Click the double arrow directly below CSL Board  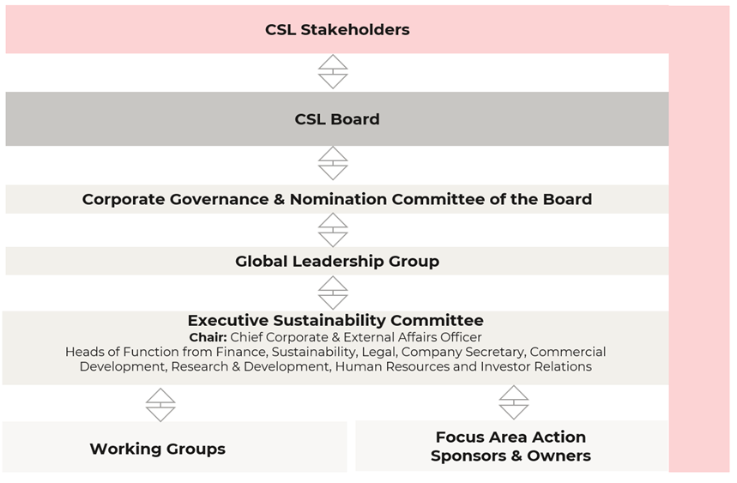[x=333, y=163]
